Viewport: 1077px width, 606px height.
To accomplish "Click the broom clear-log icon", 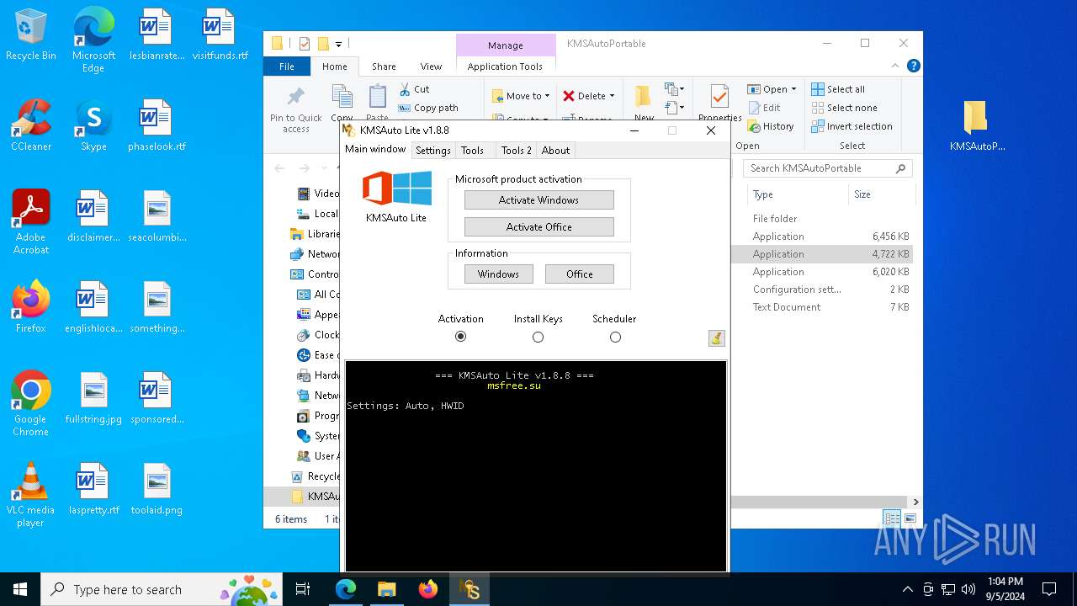I will (x=716, y=338).
